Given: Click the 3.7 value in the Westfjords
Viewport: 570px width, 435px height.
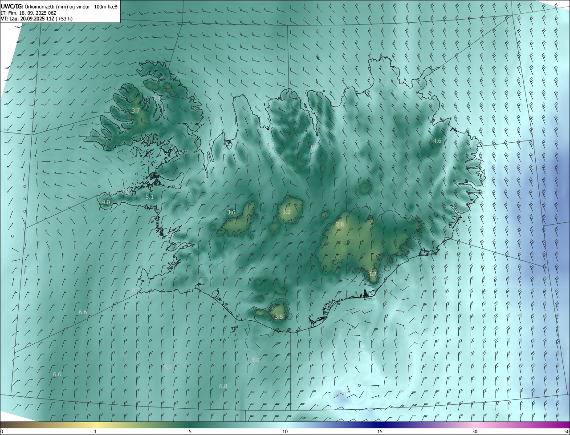Looking at the screenshot, I should coord(136,110).
